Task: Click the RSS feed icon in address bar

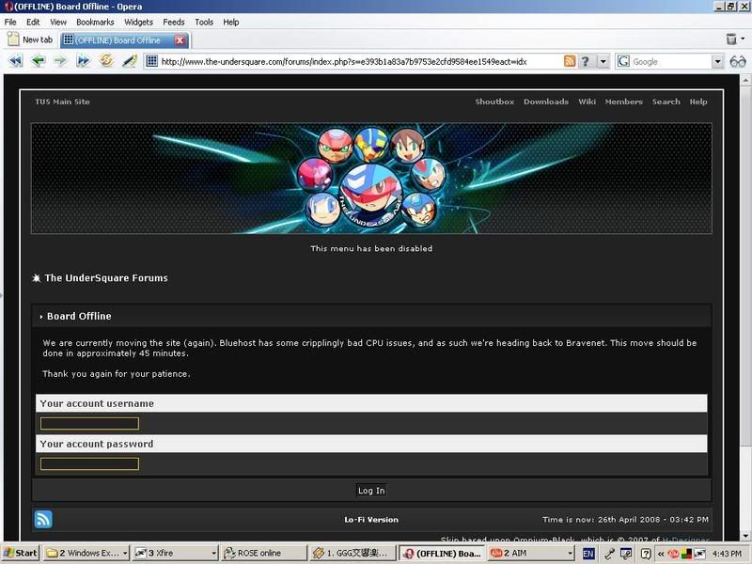Action: coord(570,61)
